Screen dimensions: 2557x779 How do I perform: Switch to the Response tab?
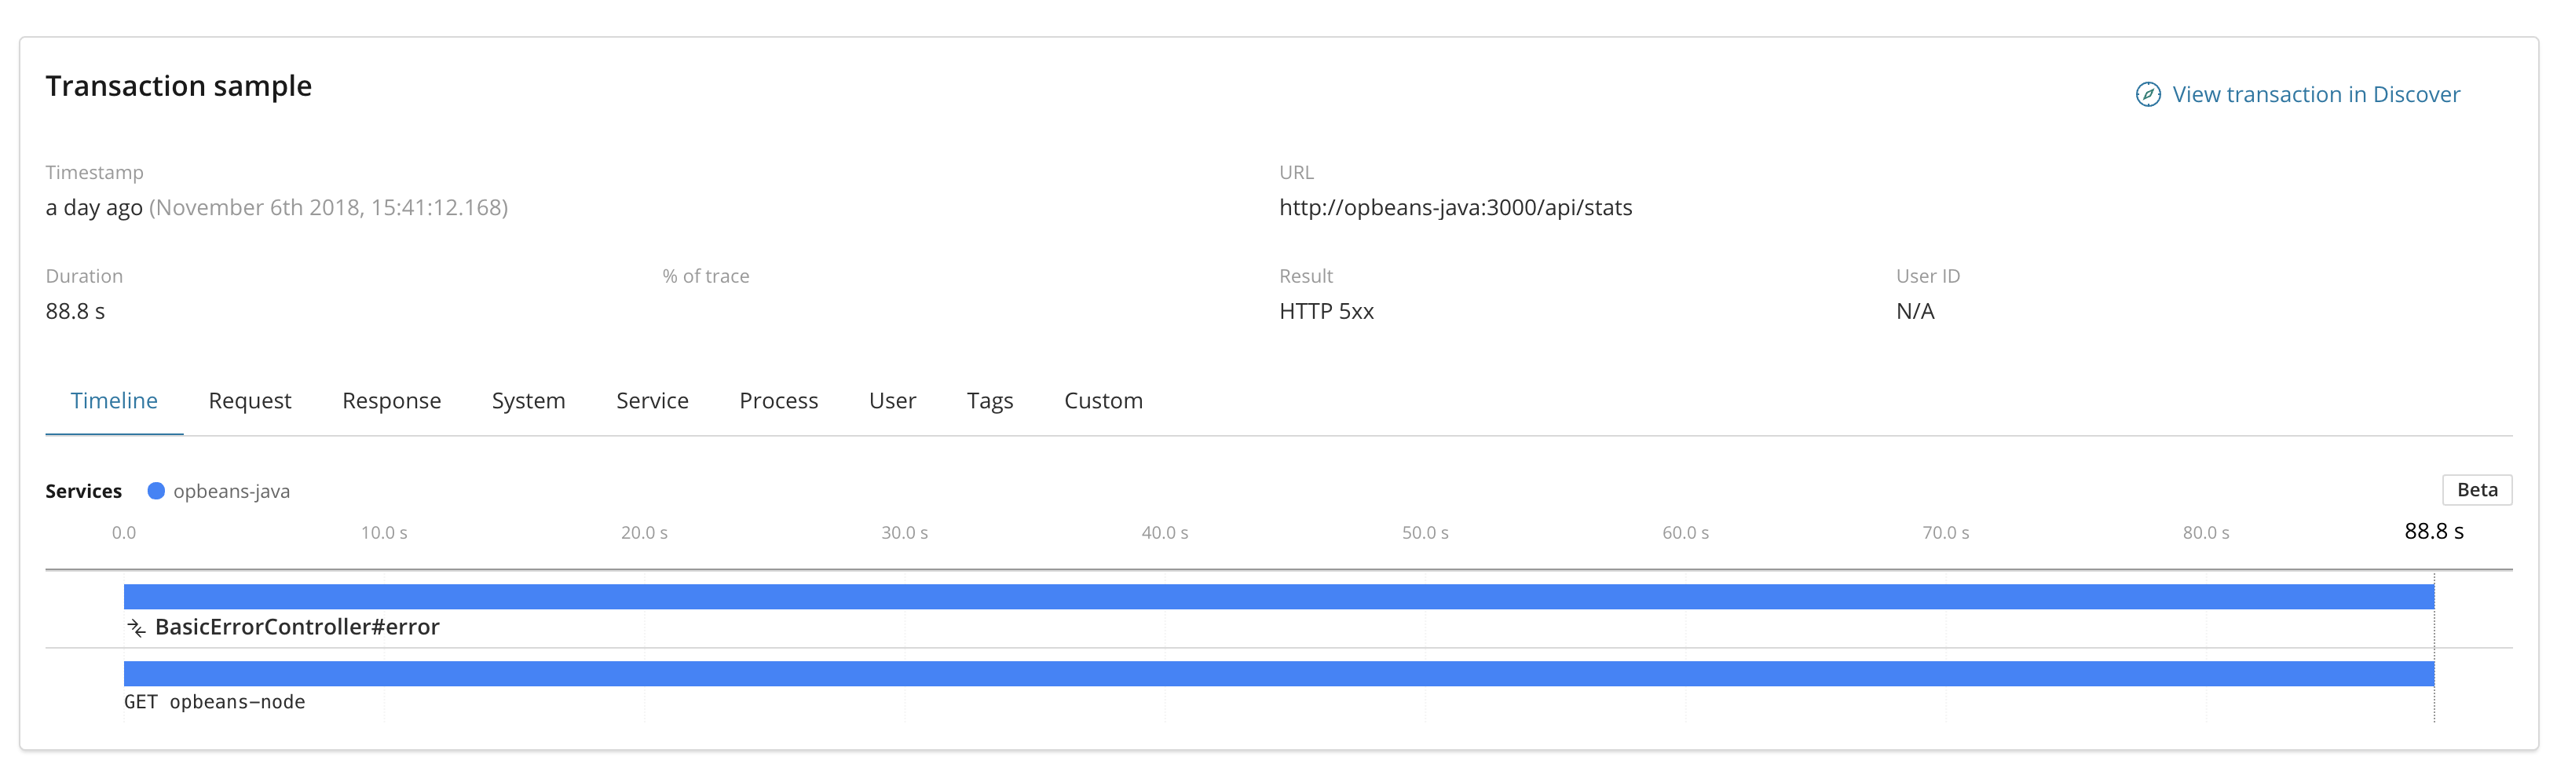tap(391, 400)
